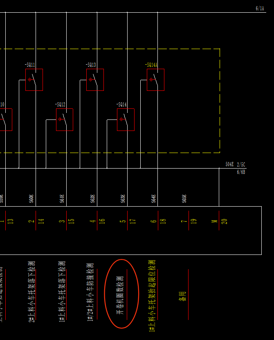
Task: Click the 6/6B cross-reference
Action: click(241, 172)
